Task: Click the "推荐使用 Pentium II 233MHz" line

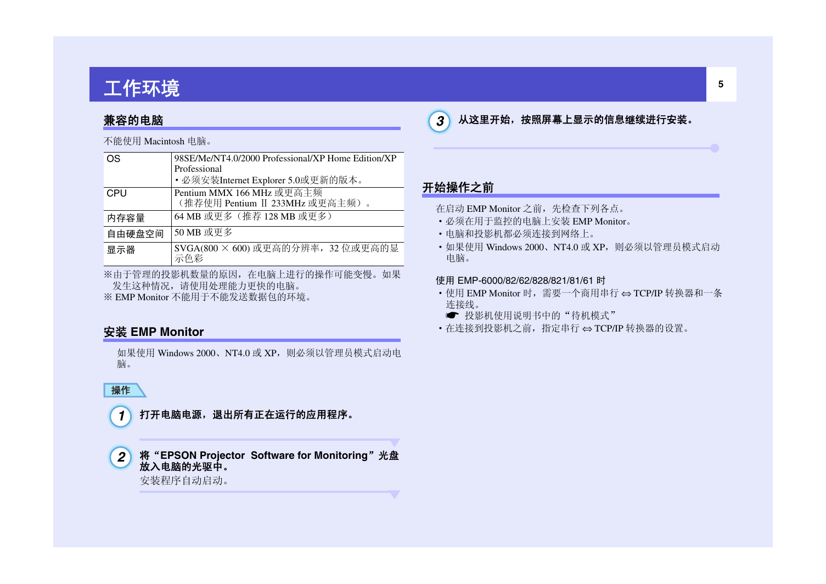Action: (x=274, y=203)
